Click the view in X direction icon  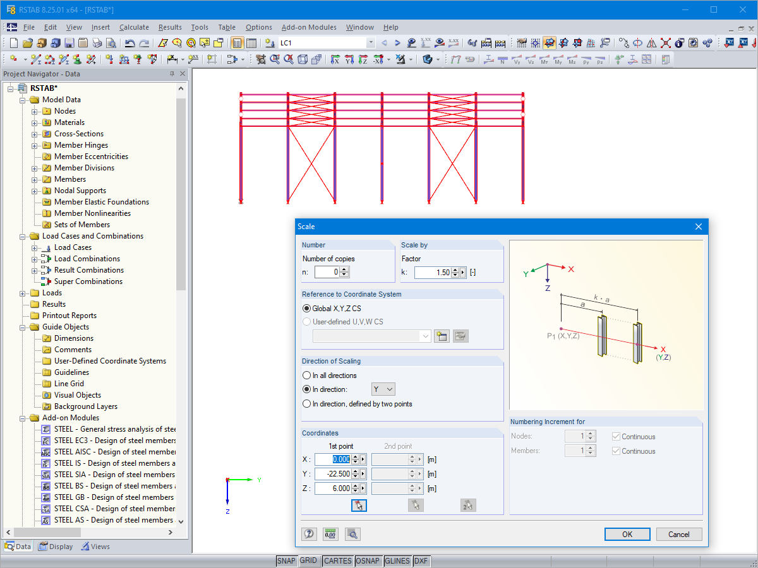(x=335, y=59)
